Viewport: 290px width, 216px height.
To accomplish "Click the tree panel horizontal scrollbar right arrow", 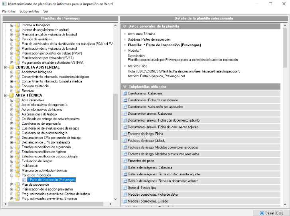I will (110, 204).
